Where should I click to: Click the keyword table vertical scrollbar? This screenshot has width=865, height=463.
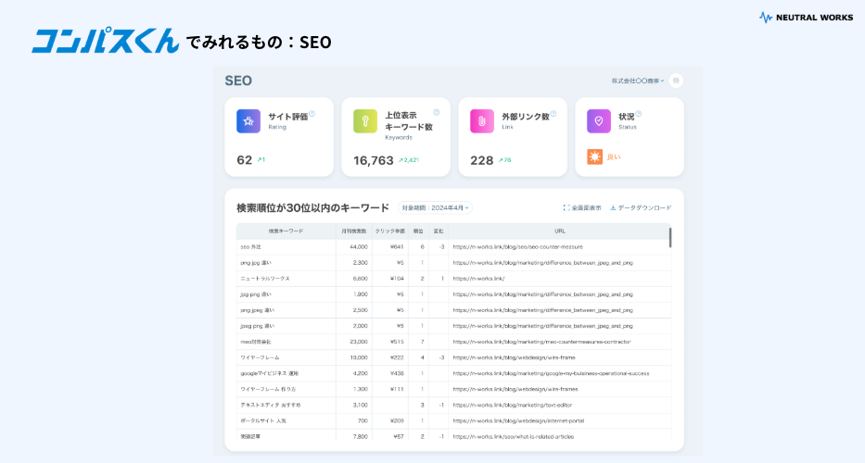[x=670, y=238]
